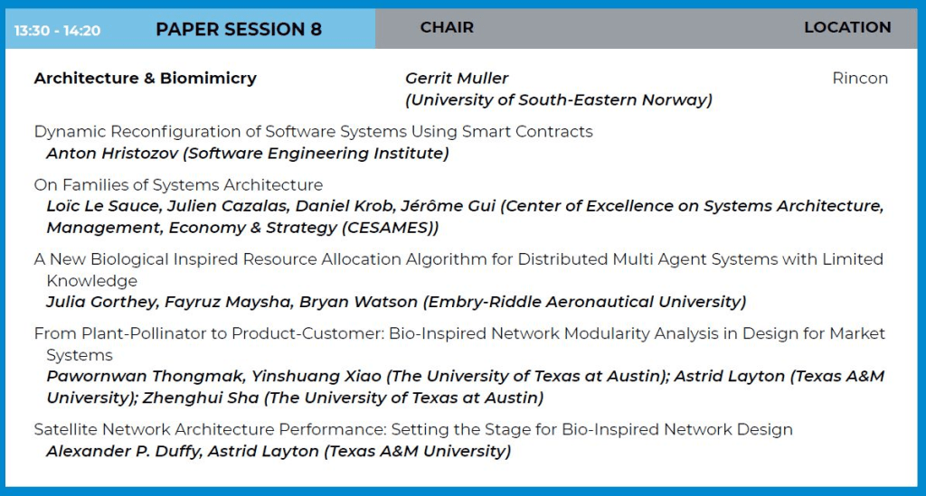Click author Anton Hristozov
The width and height of the screenshot is (926, 496).
[113, 154]
